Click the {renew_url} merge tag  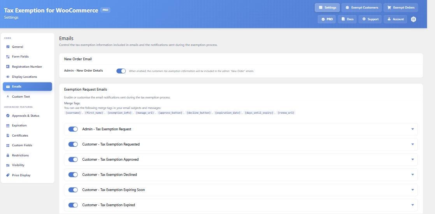[286, 113]
